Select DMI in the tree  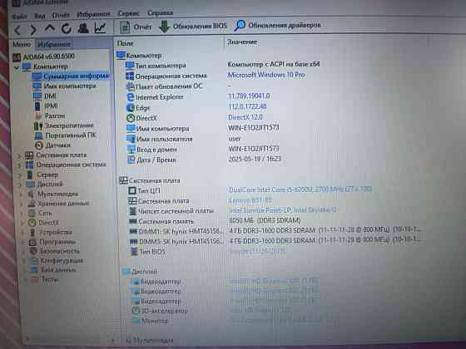[x=45, y=96]
